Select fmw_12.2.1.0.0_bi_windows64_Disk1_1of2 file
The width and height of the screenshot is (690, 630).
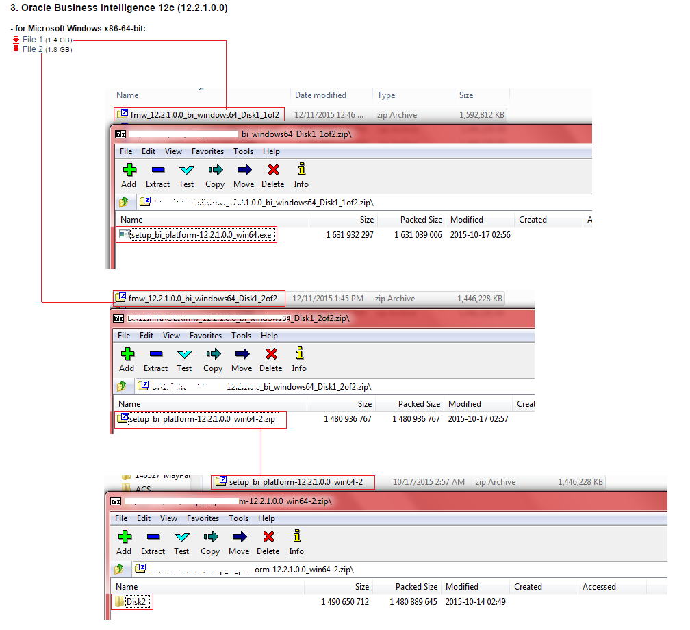tap(199, 114)
